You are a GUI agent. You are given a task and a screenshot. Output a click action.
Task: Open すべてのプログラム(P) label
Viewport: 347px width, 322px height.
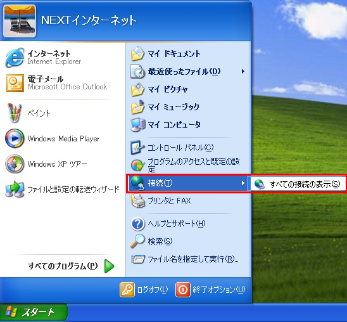(63, 266)
